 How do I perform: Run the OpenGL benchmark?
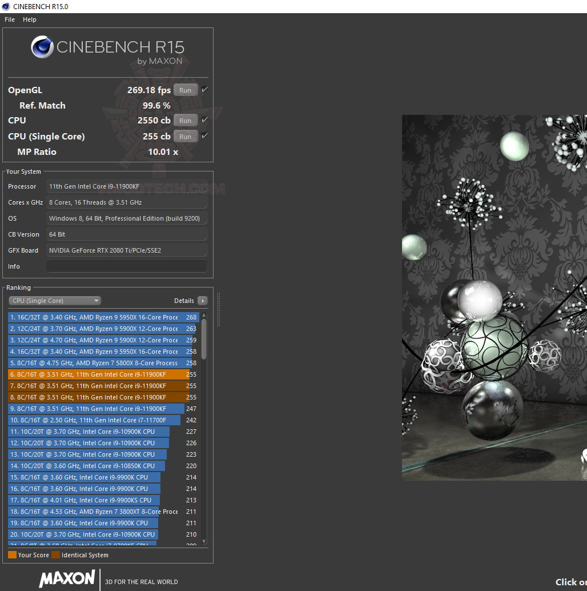tap(185, 90)
